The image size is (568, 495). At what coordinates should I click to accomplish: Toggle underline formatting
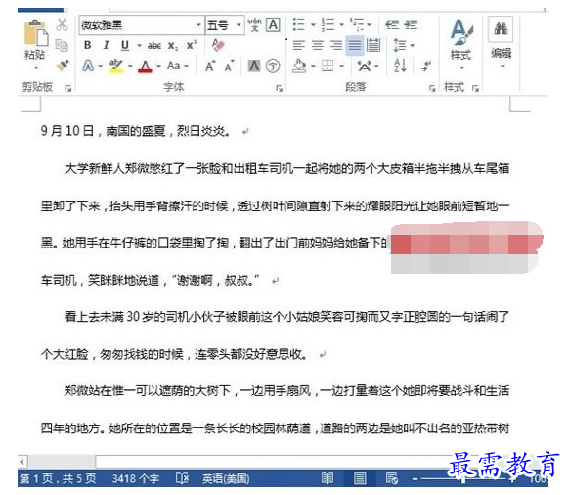coord(125,46)
